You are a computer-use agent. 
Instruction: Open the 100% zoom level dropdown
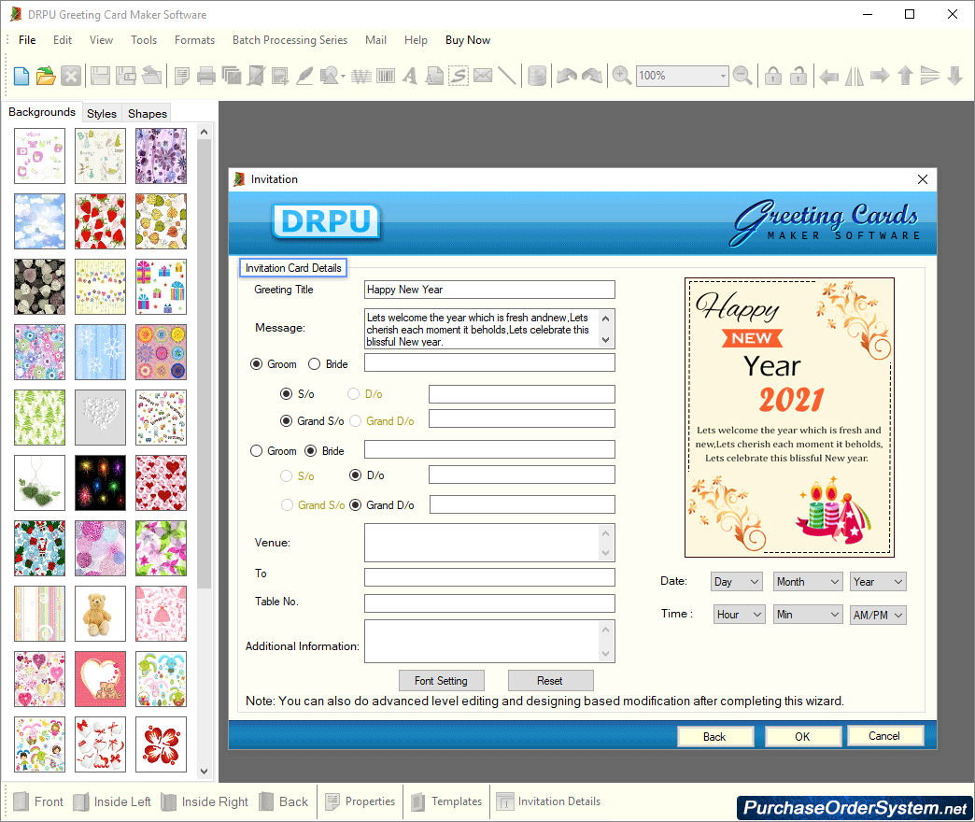[x=723, y=76]
